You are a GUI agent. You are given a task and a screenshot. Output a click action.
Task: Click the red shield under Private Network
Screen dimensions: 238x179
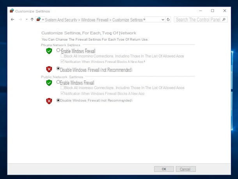click(49, 69)
